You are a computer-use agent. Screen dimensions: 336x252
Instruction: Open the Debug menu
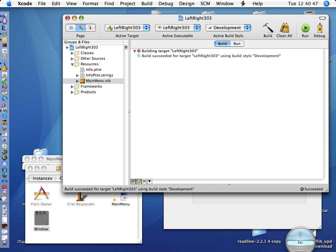(x=166, y=4)
